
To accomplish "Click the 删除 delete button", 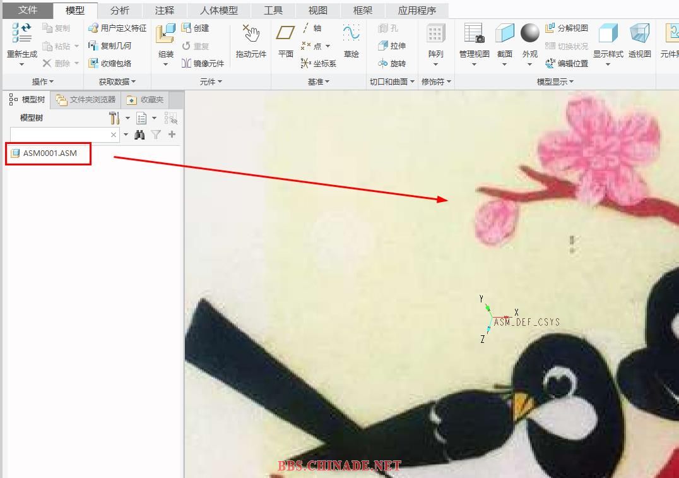I will pos(56,63).
